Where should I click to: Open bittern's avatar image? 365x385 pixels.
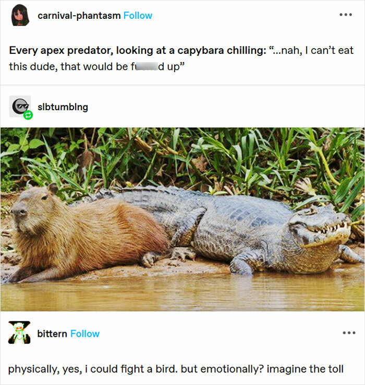[19, 332]
